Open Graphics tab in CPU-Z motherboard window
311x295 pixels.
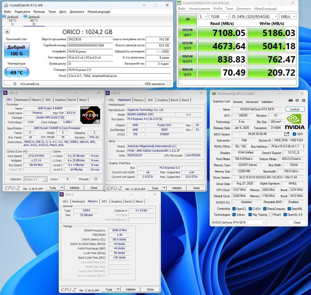coord(162,100)
